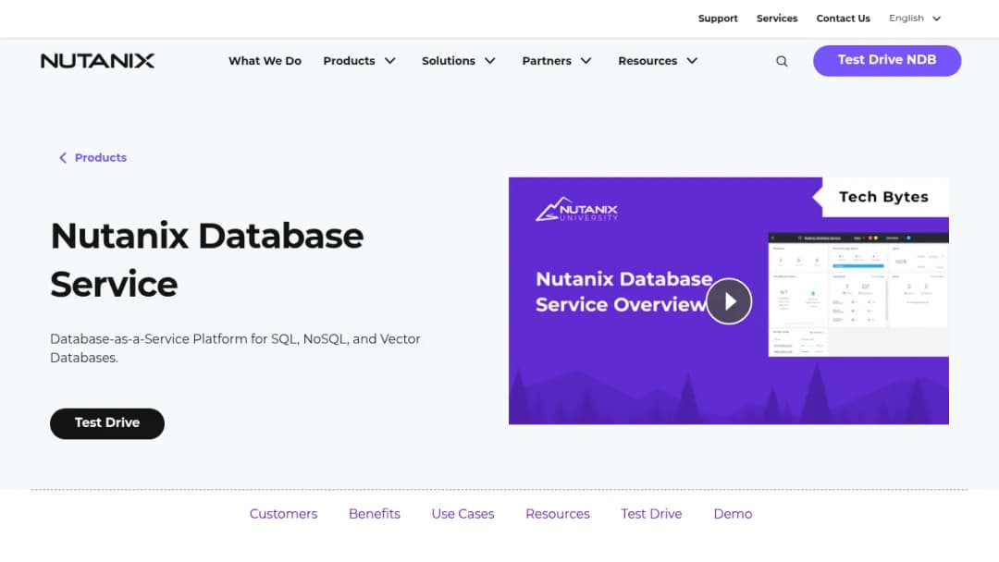Expand the Solutions menu chevron
This screenshot has width=999, height=562.
coord(490,61)
